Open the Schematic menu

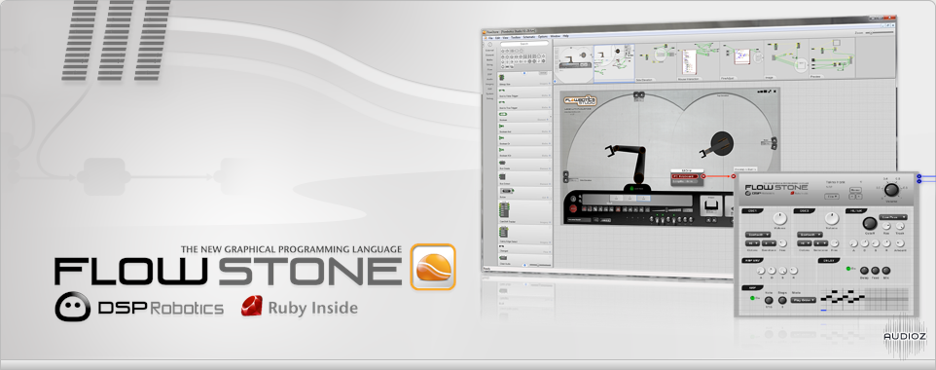point(529,36)
